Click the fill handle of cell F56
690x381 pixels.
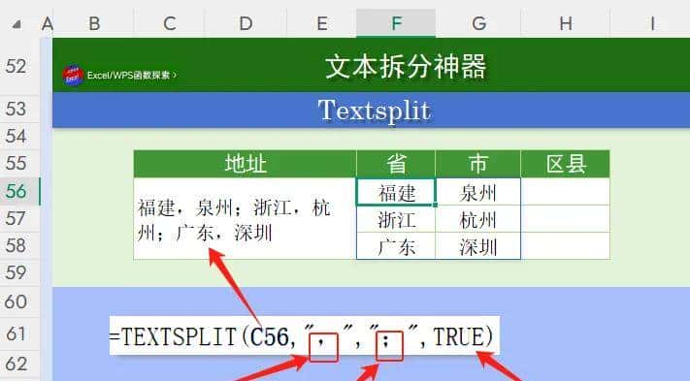tap(435, 205)
